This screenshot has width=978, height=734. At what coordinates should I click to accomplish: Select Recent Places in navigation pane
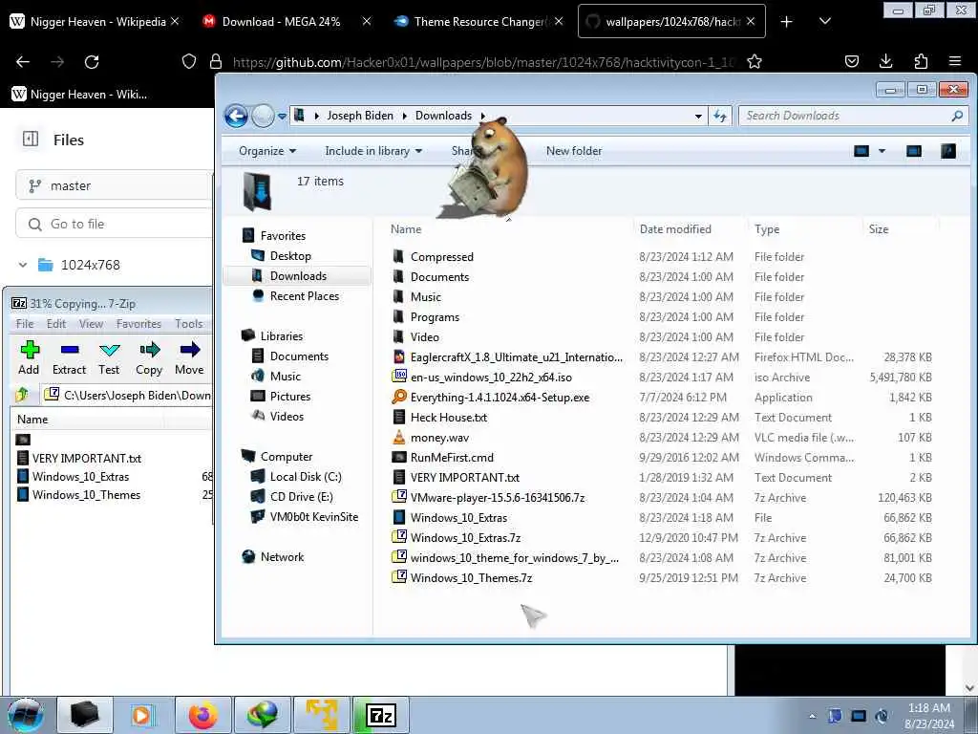pos(305,296)
